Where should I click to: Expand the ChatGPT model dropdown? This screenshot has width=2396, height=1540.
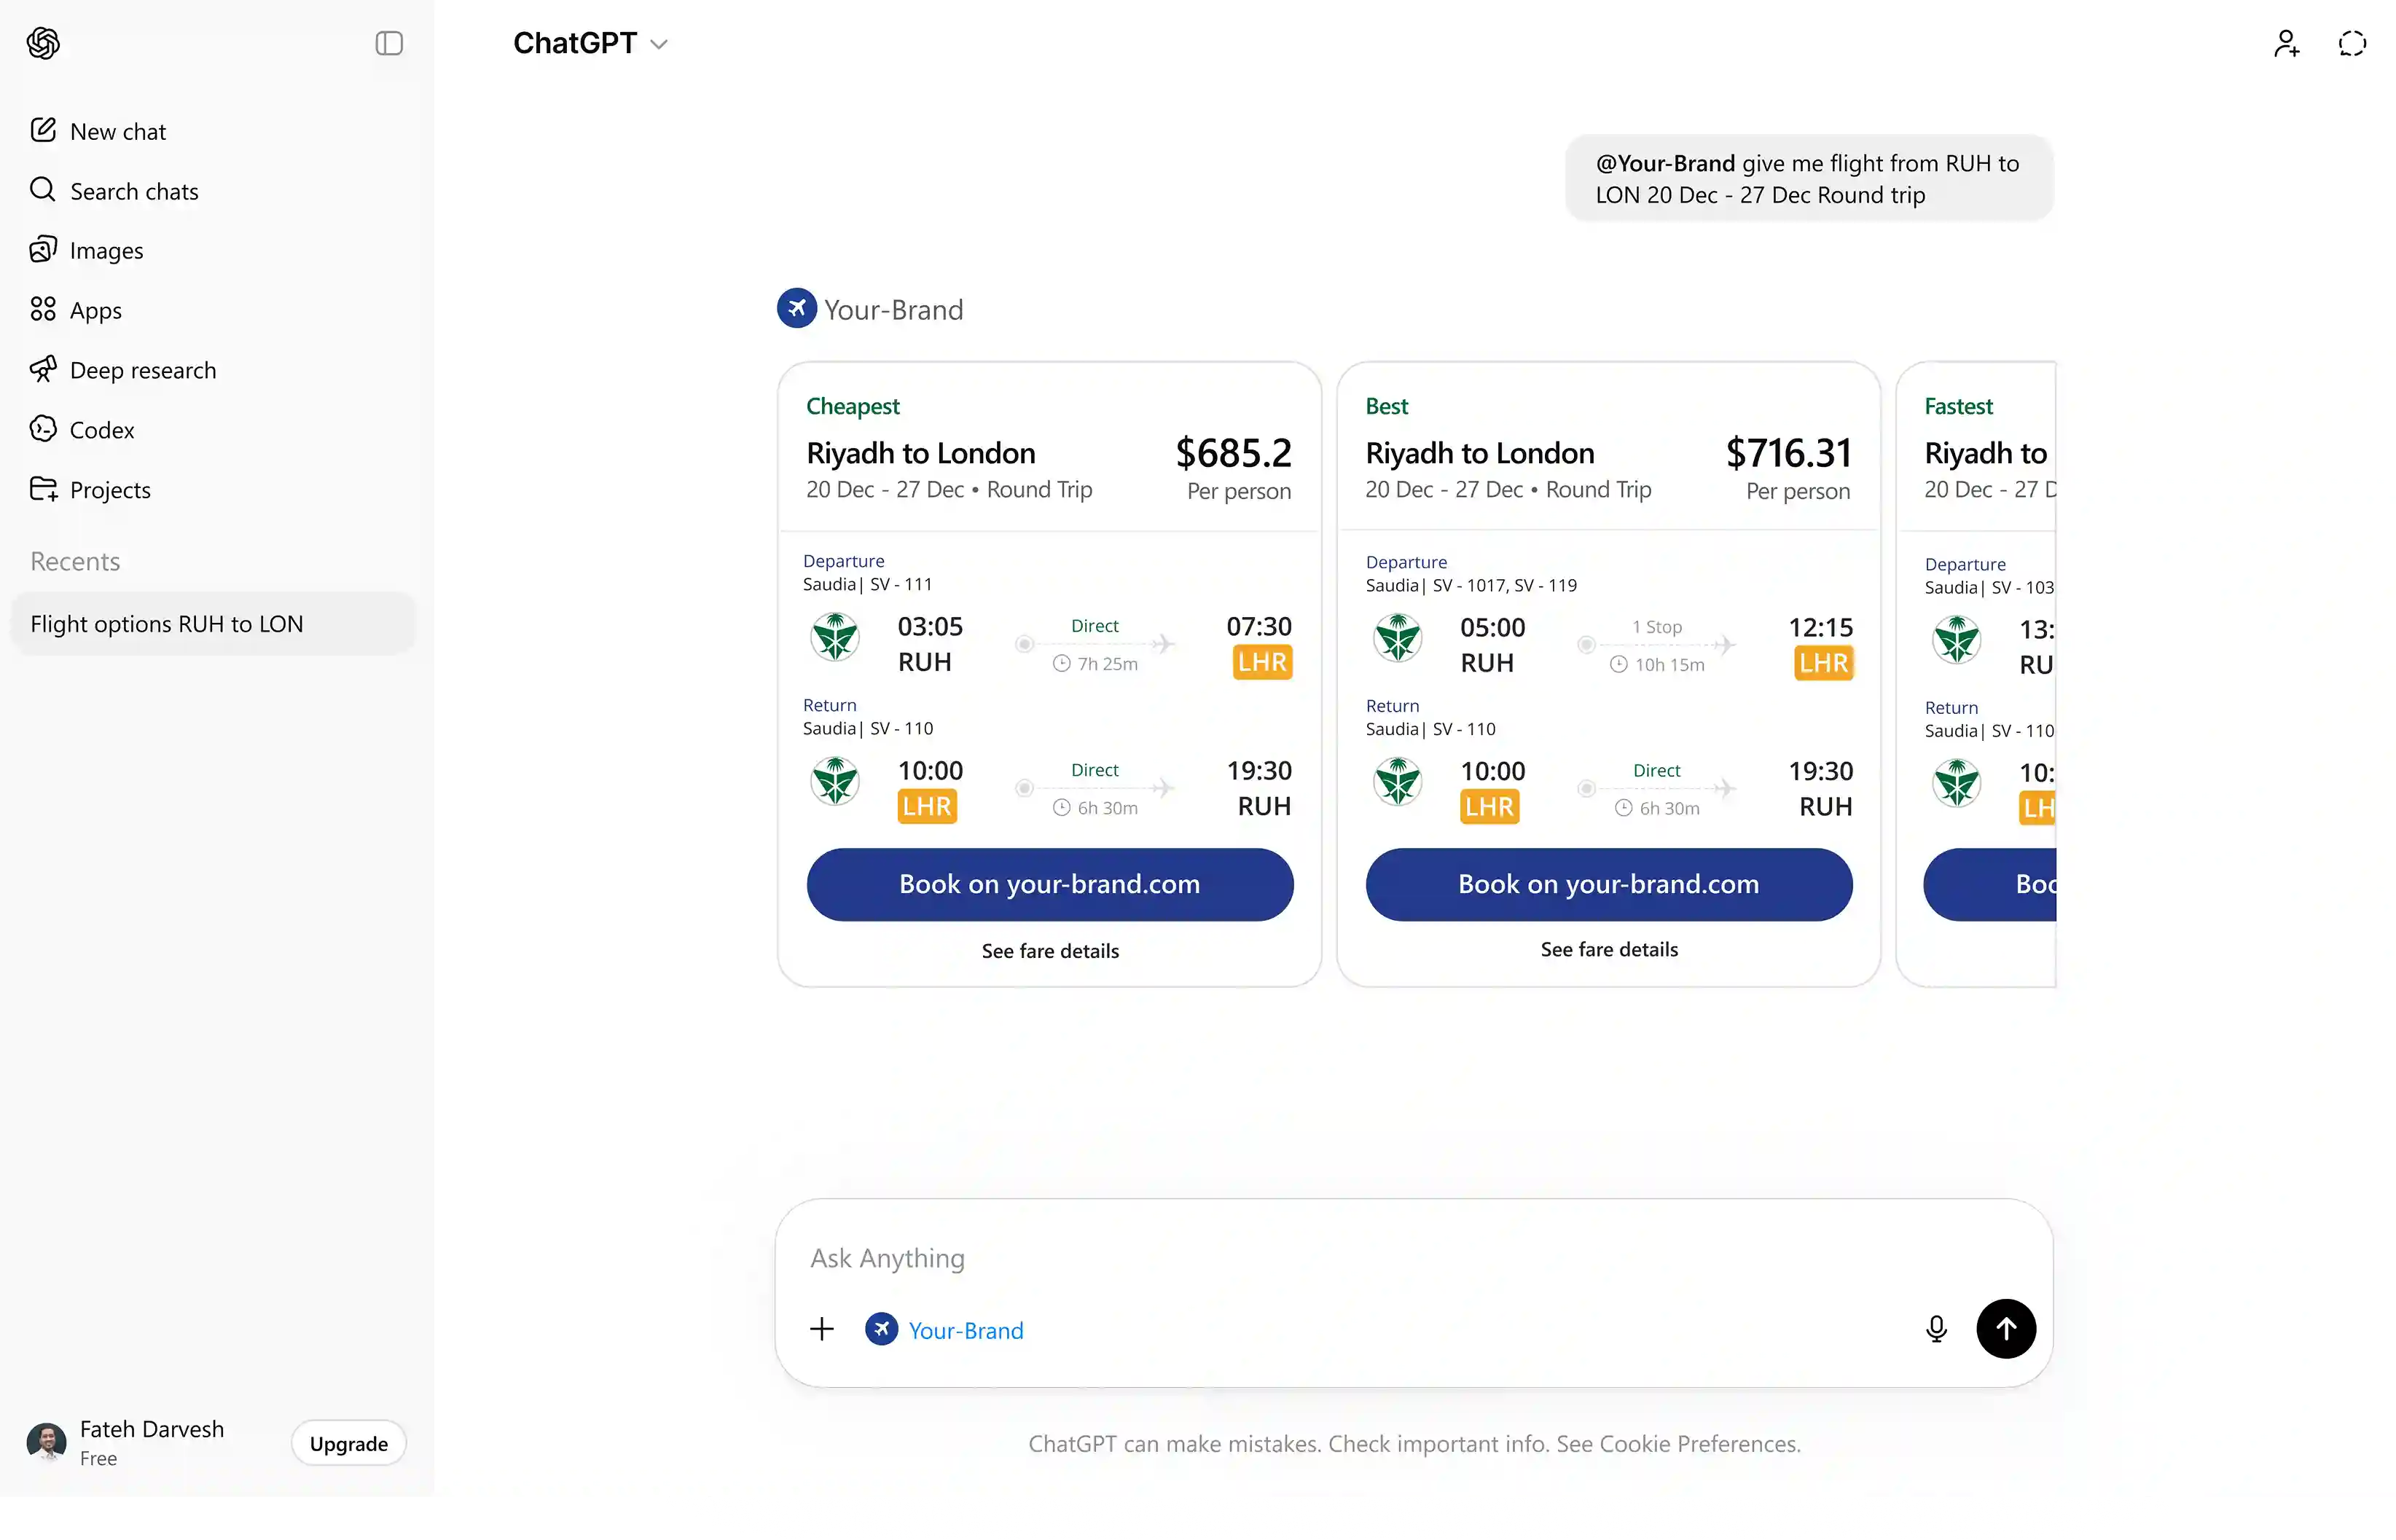590,43
